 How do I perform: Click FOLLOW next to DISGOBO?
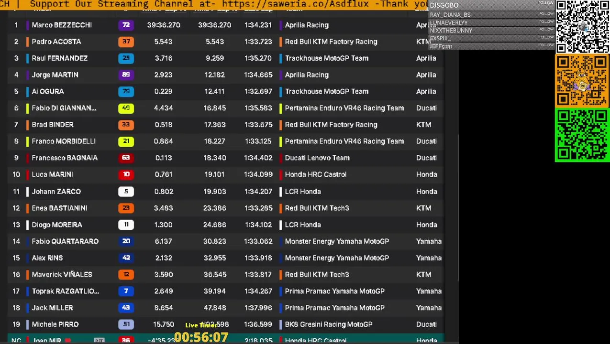(x=546, y=3)
